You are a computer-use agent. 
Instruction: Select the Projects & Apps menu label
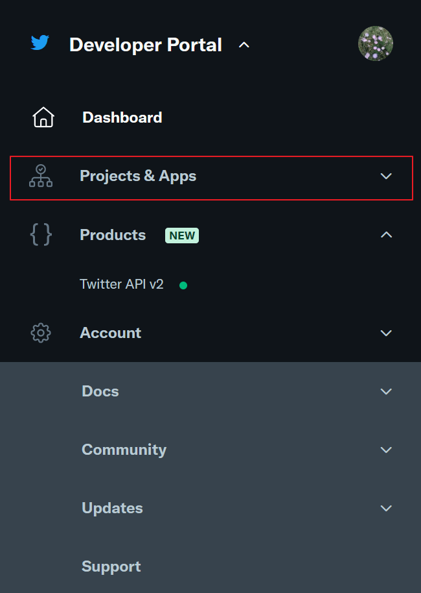(x=138, y=176)
